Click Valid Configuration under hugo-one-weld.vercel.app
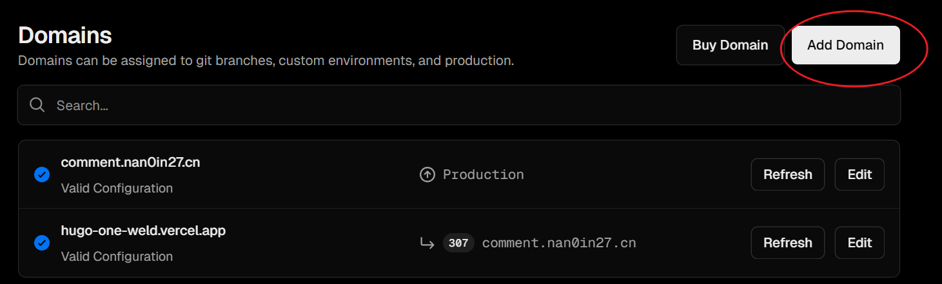Image resolution: width=942 pixels, height=284 pixels. tap(117, 256)
